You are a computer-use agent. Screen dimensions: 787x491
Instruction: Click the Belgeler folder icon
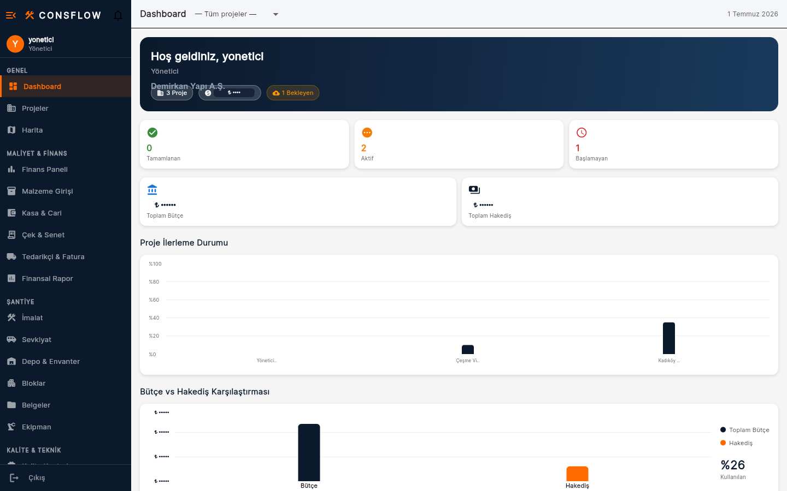(11, 405)
